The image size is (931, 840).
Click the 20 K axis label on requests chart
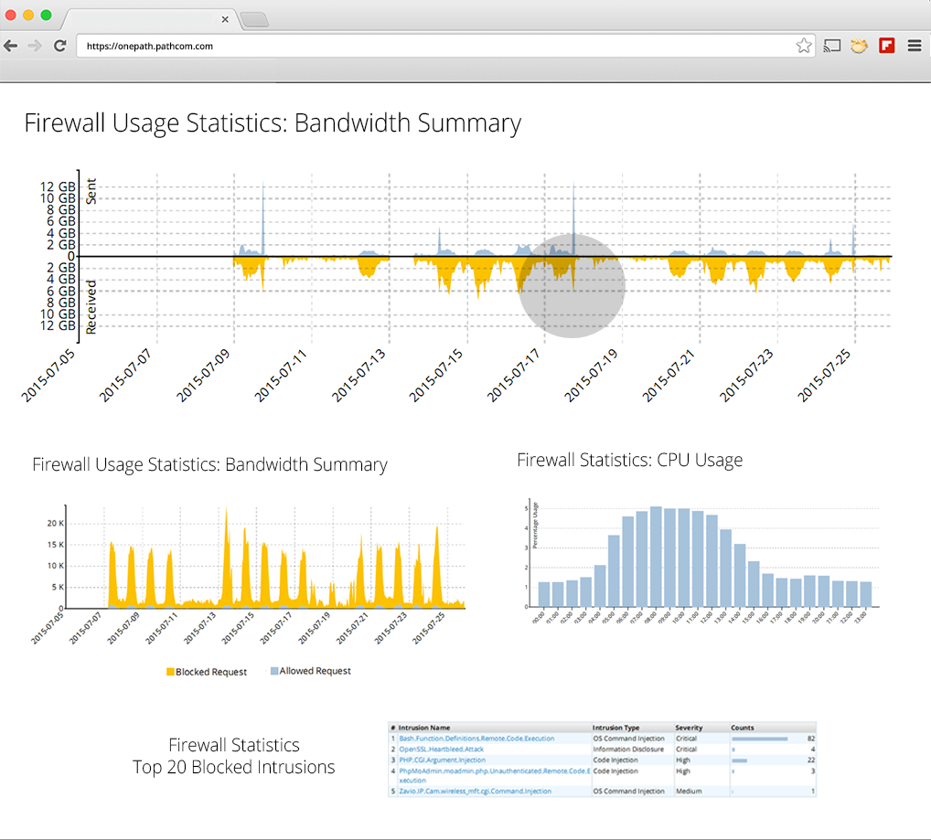55,523
